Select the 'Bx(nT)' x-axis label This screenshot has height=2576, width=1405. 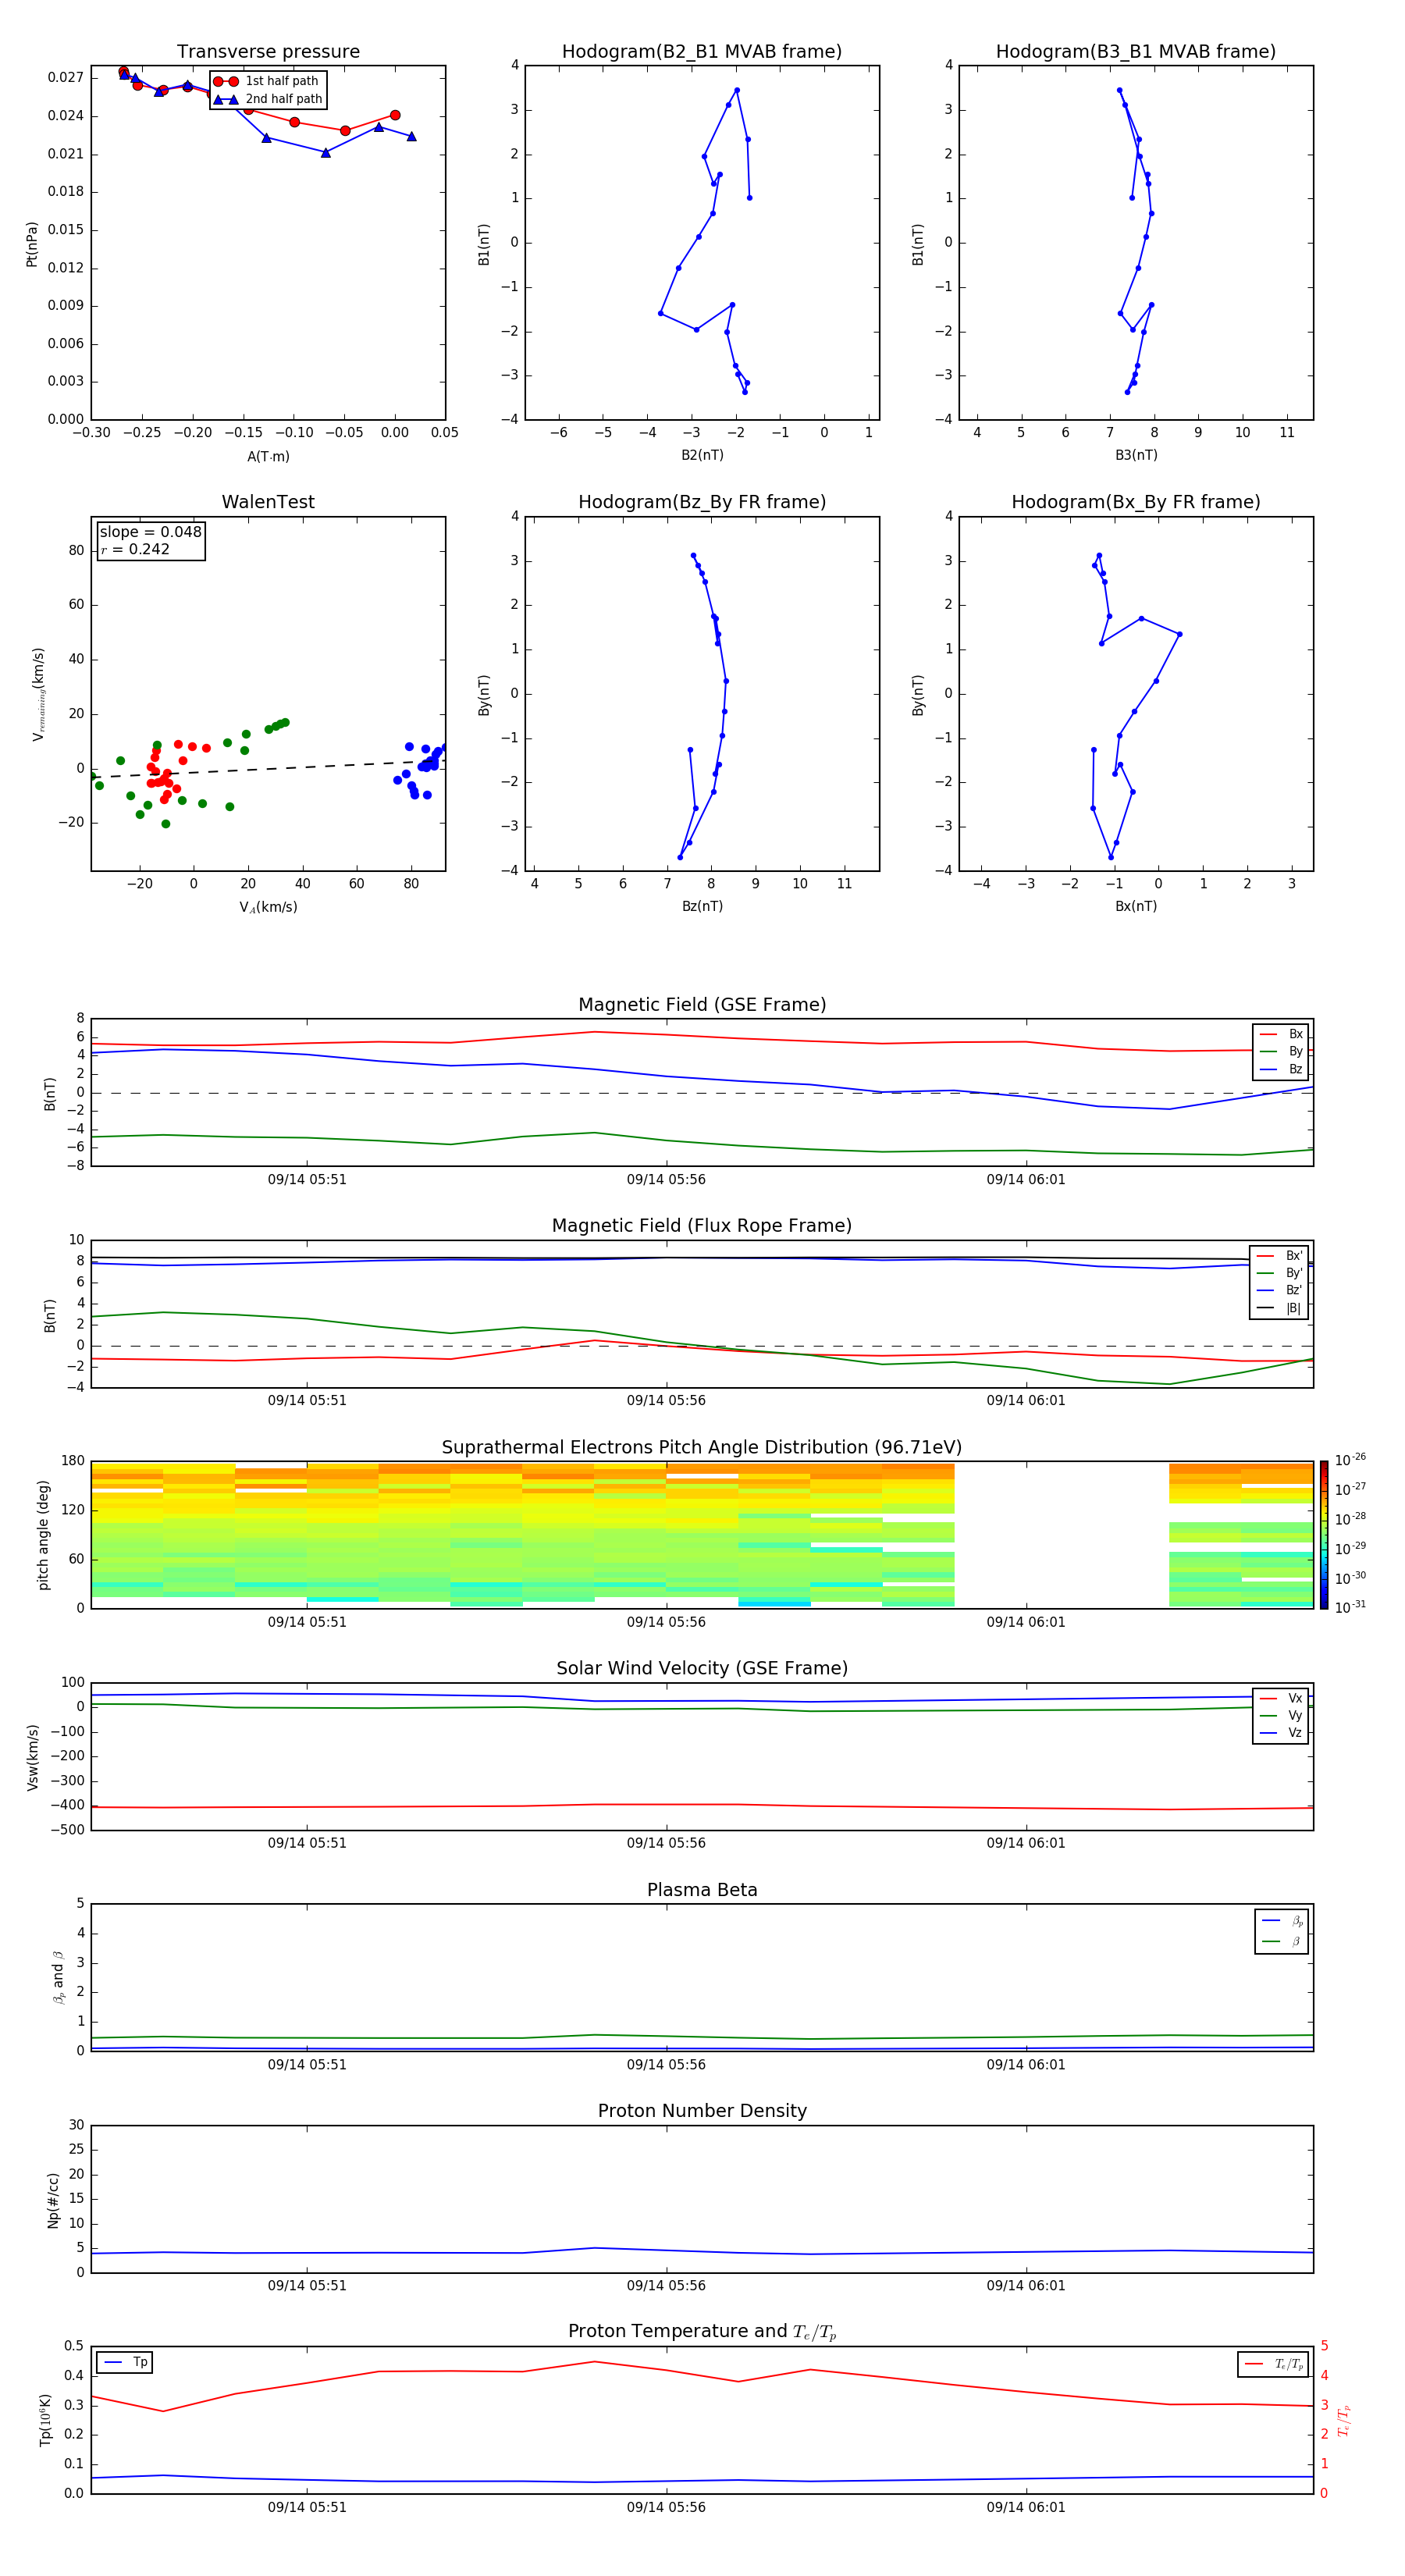pos(1136,906)
